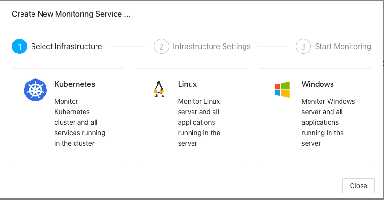
Task: Go to the Select Infrastructure step label
Action: point(66,47)
